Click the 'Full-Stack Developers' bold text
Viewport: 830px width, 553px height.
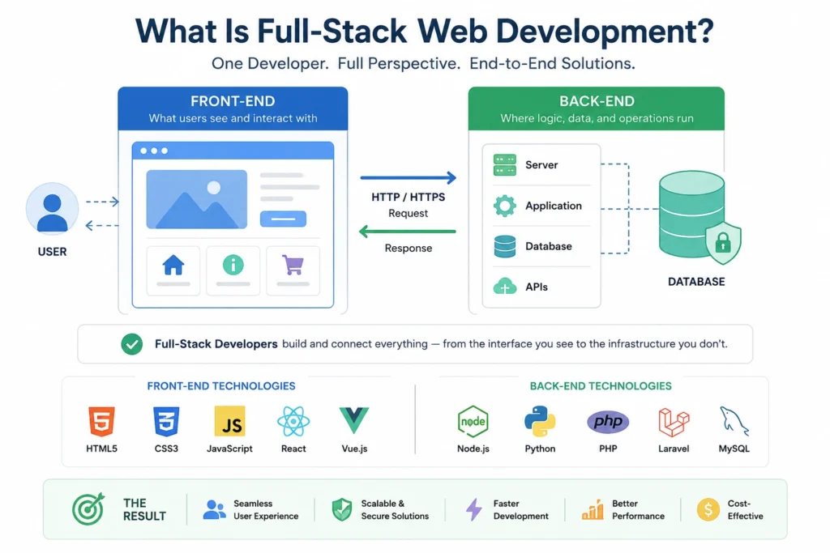(216, 344)
